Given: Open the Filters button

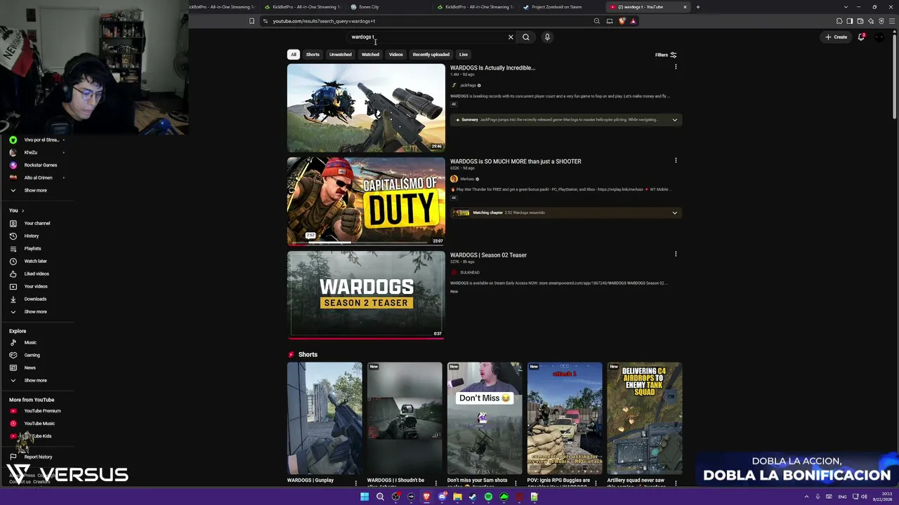Looking at the screenshot, I should tap(665, 55).
